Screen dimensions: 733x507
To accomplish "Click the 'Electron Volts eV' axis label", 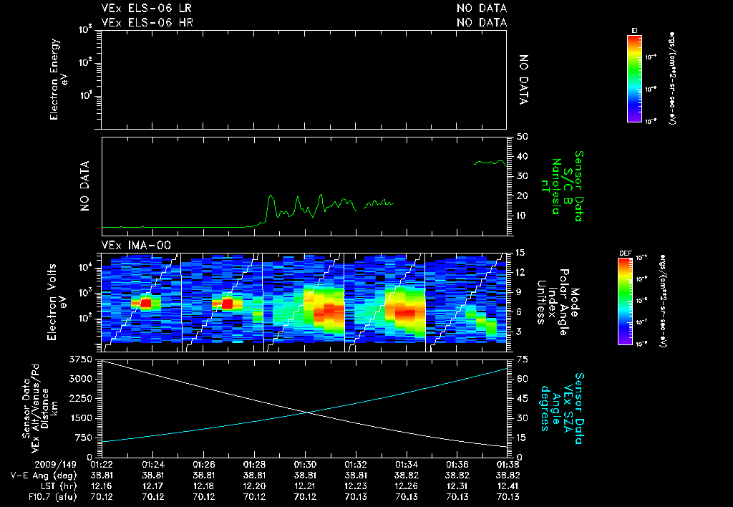I will [x=56, y=301].
